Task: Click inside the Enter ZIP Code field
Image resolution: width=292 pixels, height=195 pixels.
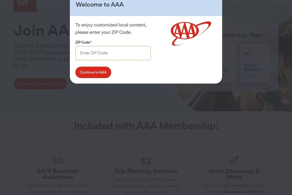Action: click(113, 53)
